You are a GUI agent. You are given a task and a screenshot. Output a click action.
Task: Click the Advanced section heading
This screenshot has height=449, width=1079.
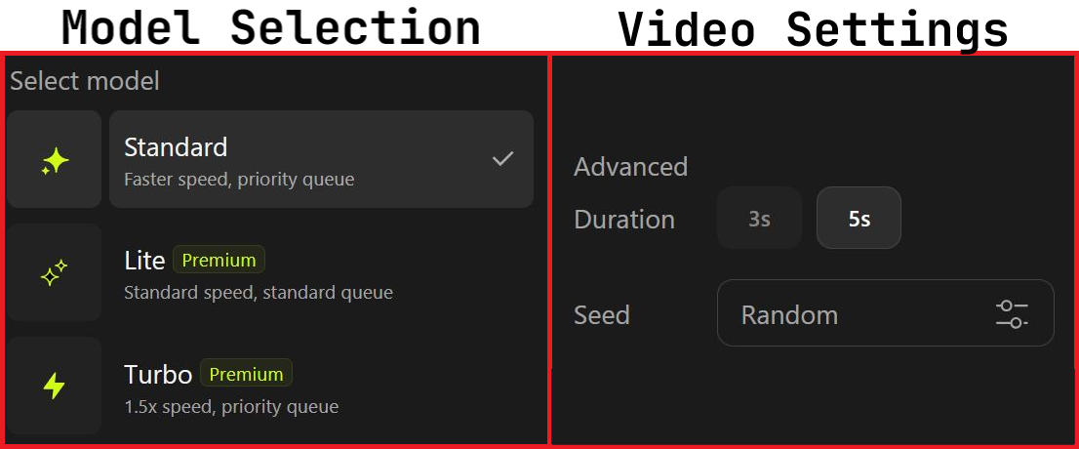pyautogui.click(x=630, y=167)
